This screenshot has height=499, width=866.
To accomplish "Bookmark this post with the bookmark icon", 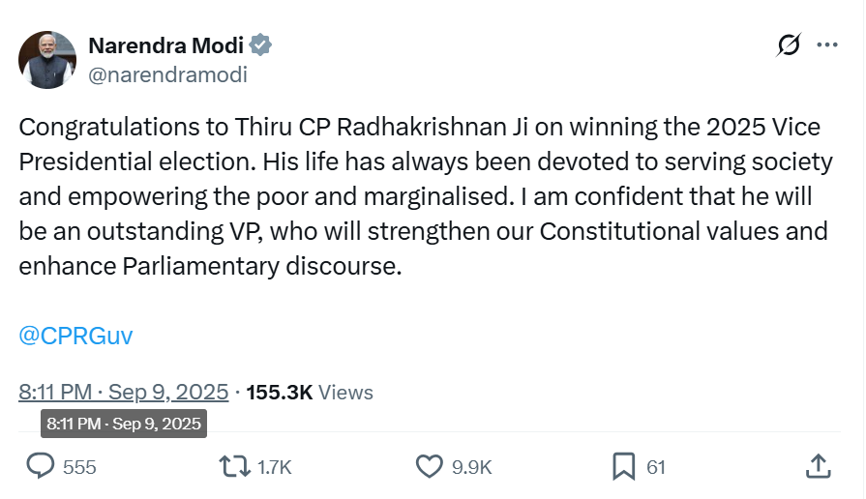I will (623, 467).
